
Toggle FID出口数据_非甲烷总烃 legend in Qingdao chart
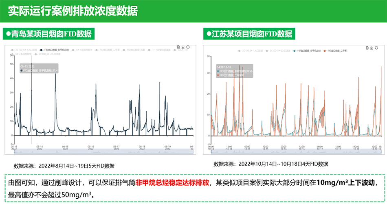point(55,50)
